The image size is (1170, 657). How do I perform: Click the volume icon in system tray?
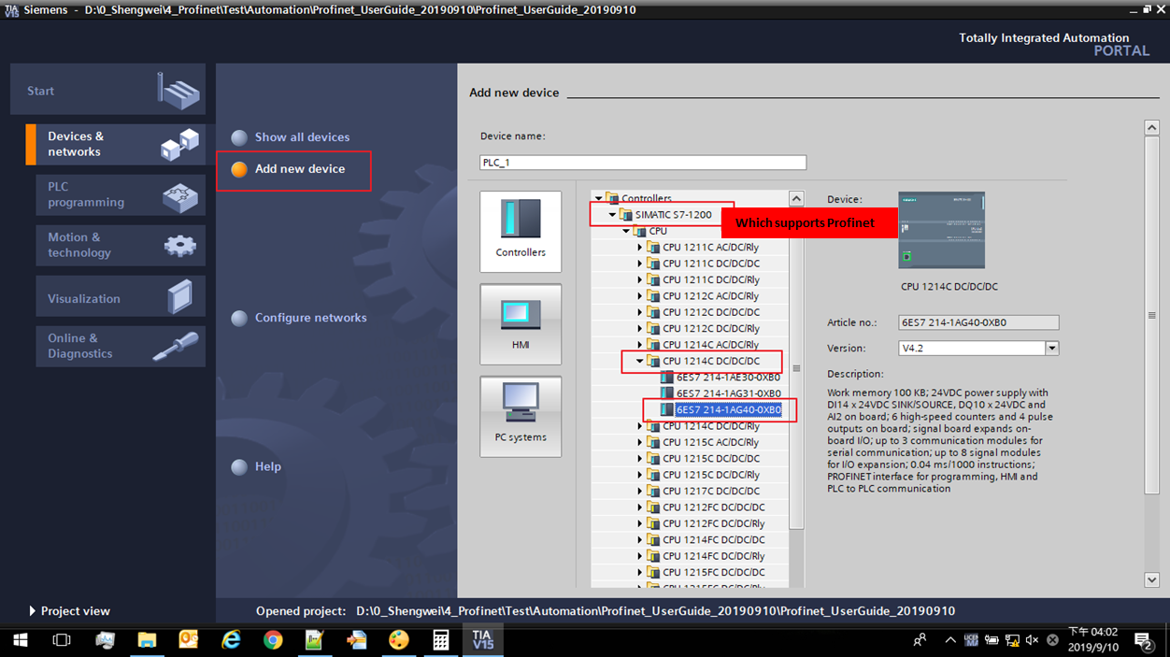coord(1032,640)
